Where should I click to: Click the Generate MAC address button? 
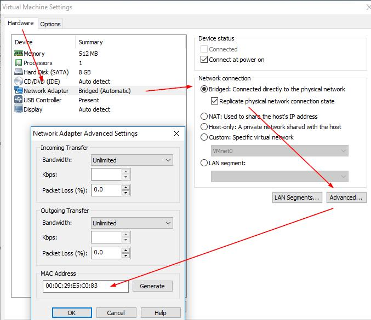point(152,286)
